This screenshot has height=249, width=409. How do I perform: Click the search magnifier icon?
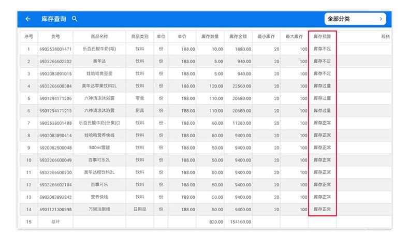tap(75, 19)
